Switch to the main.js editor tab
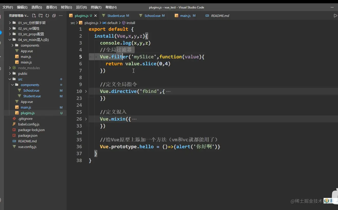The image size is (338, 210). [185, 16]
